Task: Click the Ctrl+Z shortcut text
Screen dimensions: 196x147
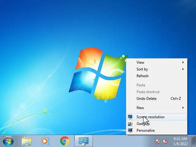Action: coord(176,99)
